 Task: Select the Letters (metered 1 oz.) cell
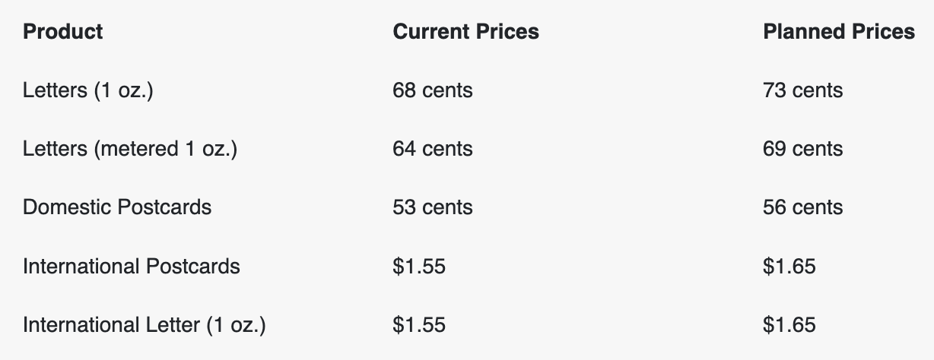click(130, 149)
